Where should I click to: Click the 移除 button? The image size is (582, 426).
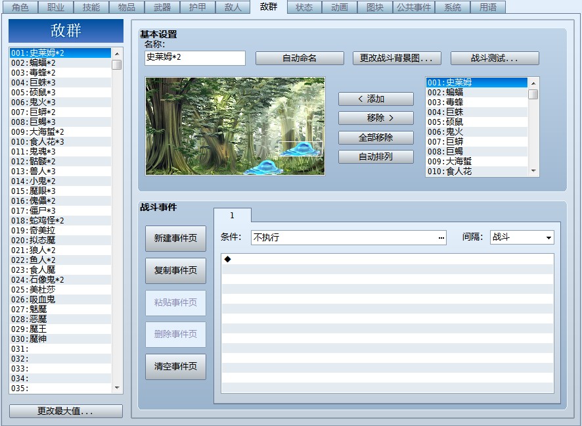tap(376, 118)
